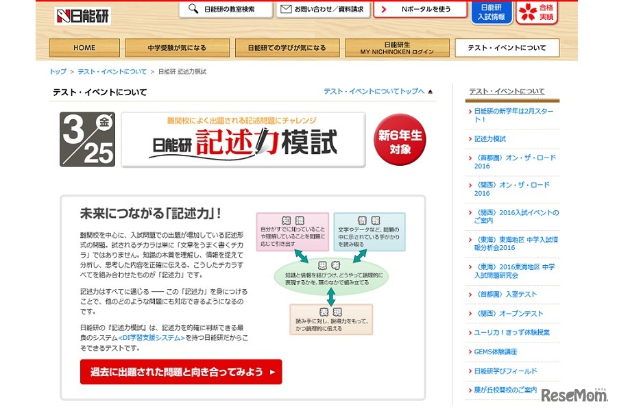
Task: Click the red 新6年生対象 circular badge
Action: tap(399, 139)
